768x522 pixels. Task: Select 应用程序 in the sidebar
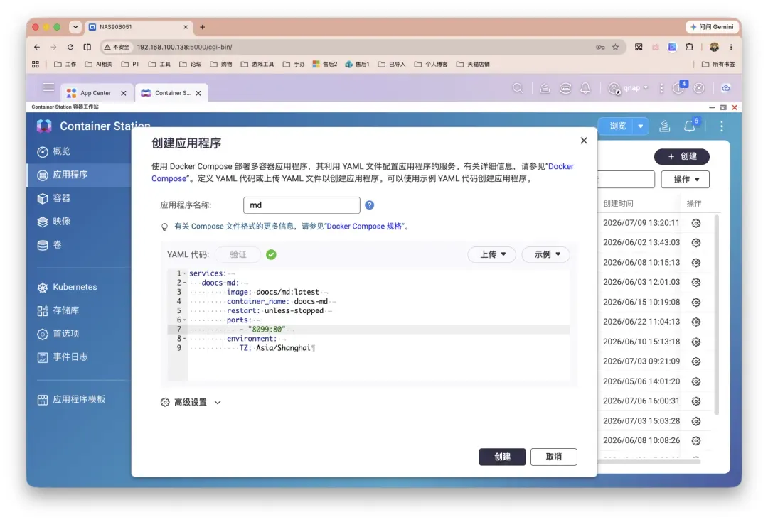[78, 175]
